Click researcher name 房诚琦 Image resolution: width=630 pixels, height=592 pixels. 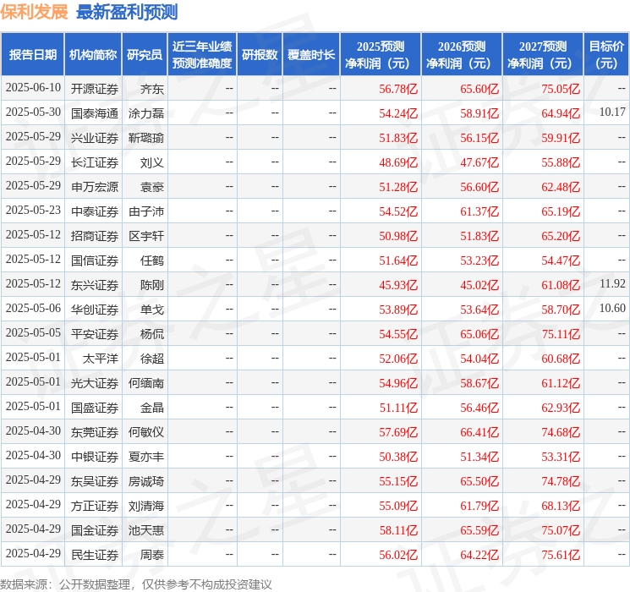click(146, 481)
